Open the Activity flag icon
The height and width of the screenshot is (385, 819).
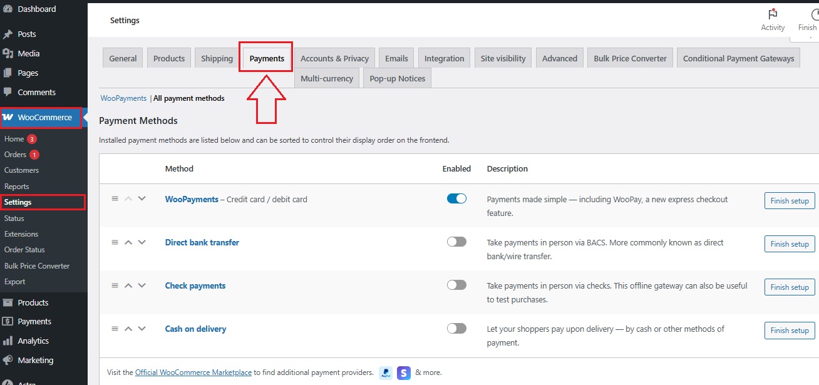pyautogui.click(x=773, y=14)
